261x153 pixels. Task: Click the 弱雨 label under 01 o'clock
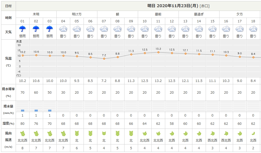tap(22, 36)
